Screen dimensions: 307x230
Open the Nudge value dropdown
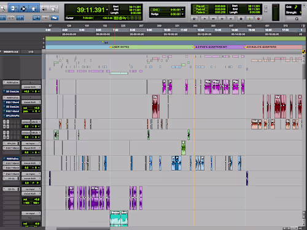point(182,14)
